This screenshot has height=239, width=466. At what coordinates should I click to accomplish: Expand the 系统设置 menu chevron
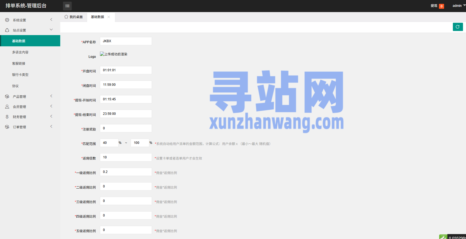pyautogui.click(x=51, y=19)
